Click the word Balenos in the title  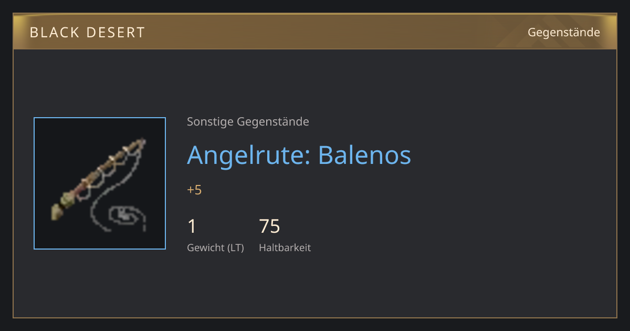pyautogui.click(x=365, y=155)
